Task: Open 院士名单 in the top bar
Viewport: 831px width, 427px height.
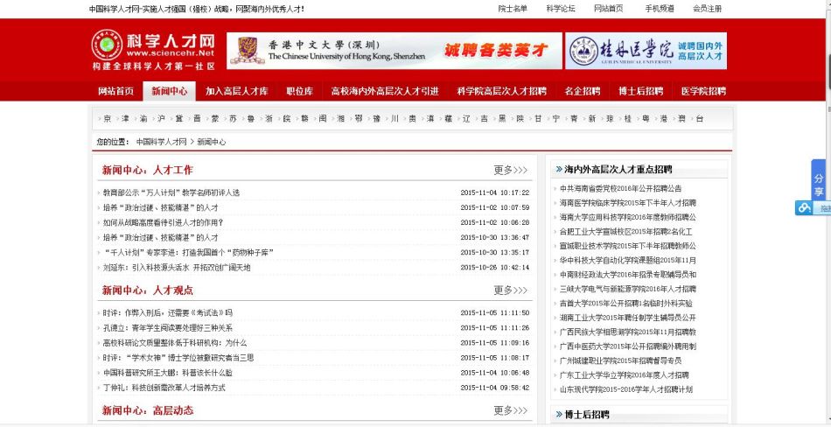Action: [x=513, y=9]
